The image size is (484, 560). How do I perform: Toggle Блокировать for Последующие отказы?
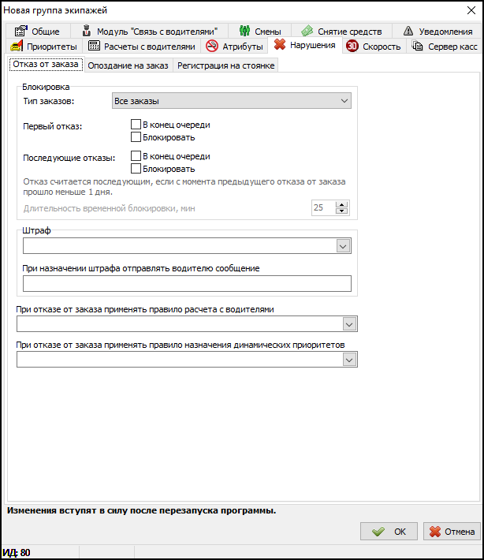tap(136, 169)
